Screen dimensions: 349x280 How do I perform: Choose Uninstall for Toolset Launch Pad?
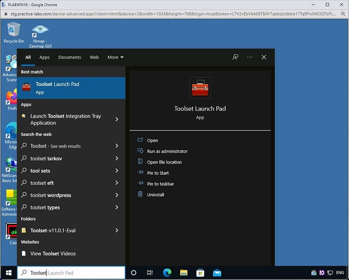pos(156,195)
